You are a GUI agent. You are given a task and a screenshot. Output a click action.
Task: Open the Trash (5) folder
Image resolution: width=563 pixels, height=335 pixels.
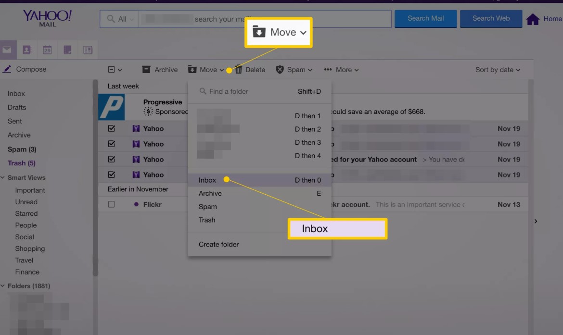(21, 163)
